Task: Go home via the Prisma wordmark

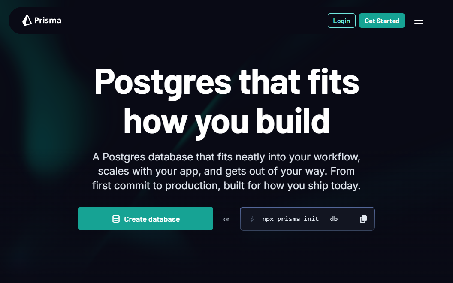Action: (48, 21)
